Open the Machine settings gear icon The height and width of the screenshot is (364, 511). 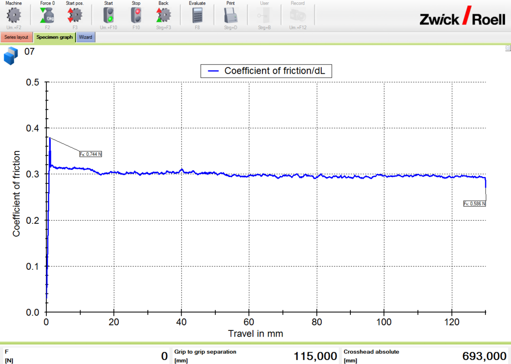coord(14,16)
